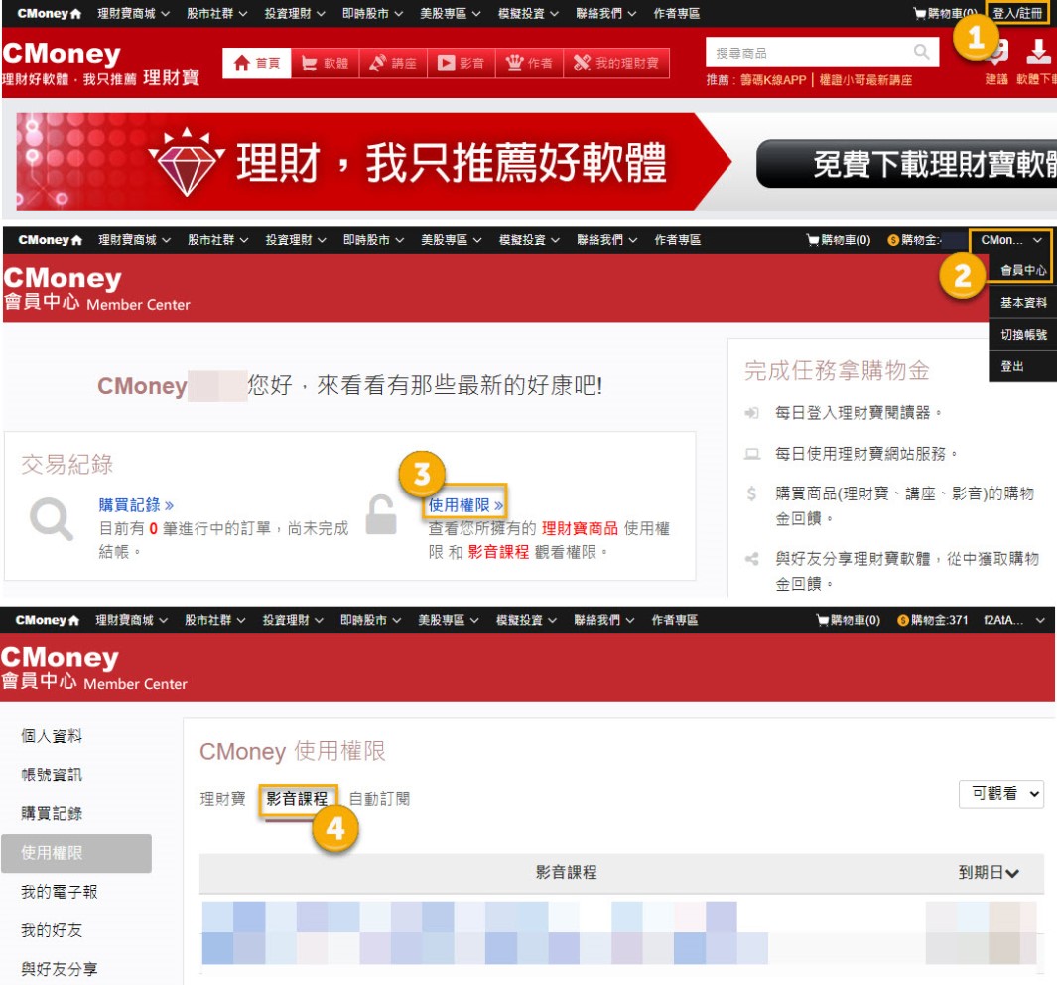Click the 軟體下載 download arrow icon

click(1038, 52)
